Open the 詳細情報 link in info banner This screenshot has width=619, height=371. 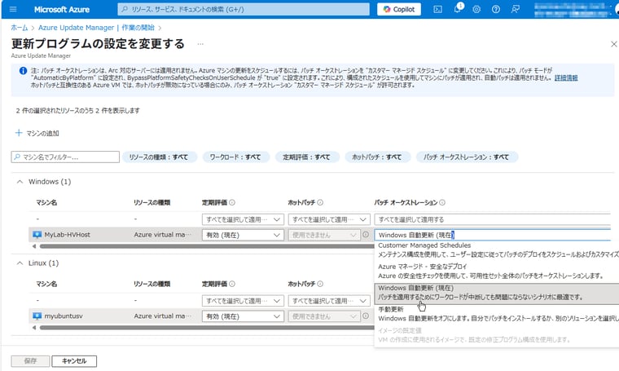pos(566,77)
